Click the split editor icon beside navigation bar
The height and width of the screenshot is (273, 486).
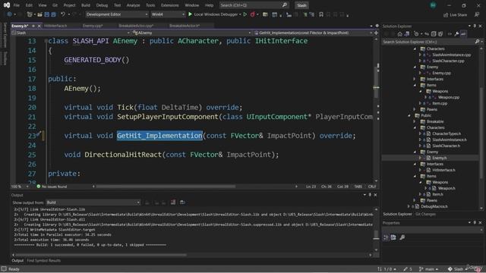click(x=376, y=33)
